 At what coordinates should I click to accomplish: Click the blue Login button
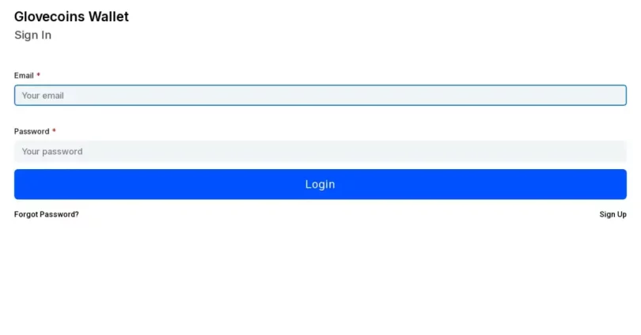click(320, 184)
